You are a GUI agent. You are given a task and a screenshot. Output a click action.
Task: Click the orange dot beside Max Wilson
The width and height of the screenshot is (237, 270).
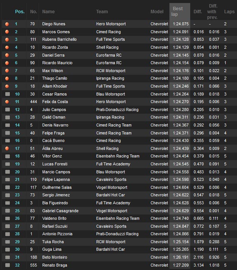[7, 71]
